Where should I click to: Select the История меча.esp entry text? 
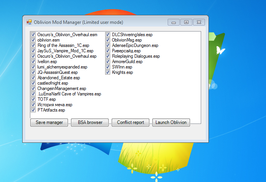55,105
